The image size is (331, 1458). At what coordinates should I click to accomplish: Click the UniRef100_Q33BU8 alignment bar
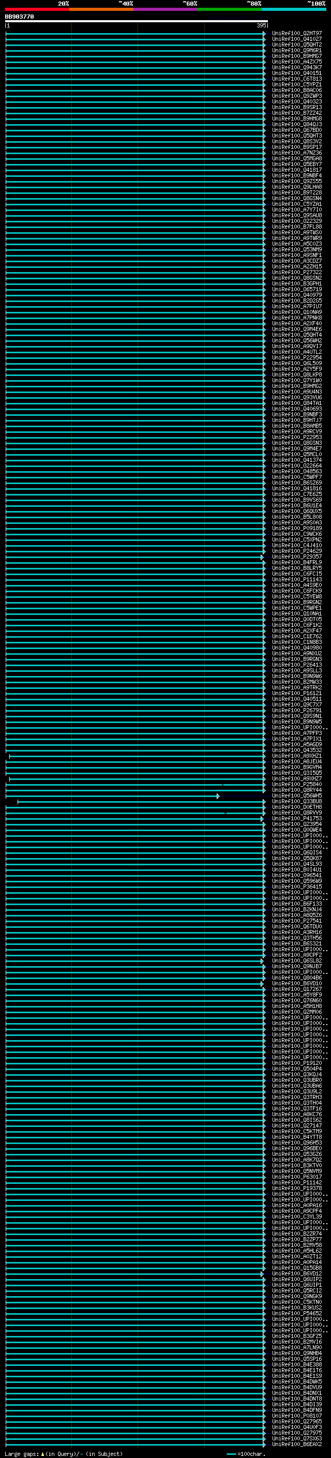[x=142, y=802]
